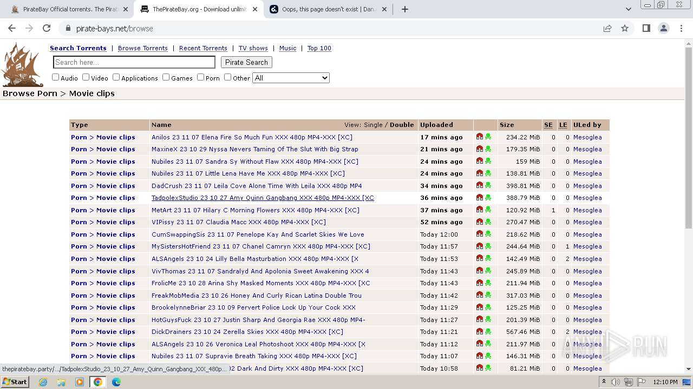Enable the Audio checkbox
Image resolution: width=693 pixels, height=389 pixels.
coord(55,77)
